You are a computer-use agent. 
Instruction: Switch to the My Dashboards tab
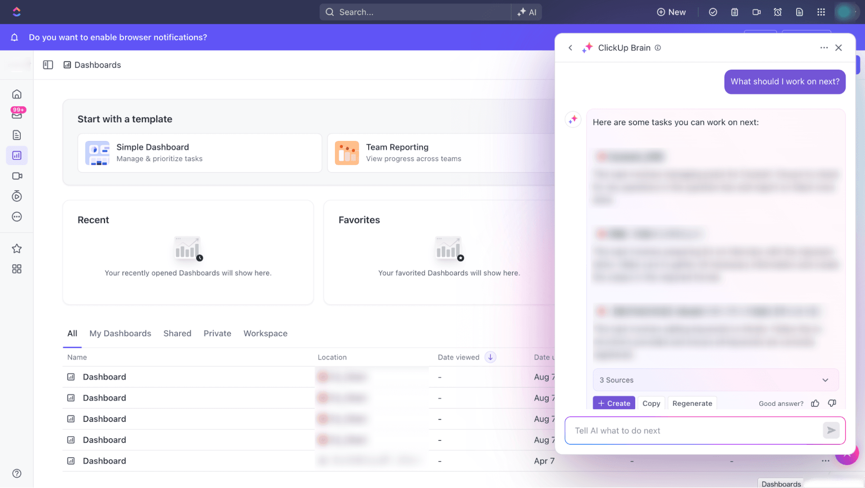point(120,334)
